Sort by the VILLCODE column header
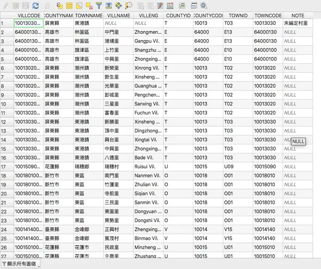This screenshot has height=269, width=321. tap(29, 16)
